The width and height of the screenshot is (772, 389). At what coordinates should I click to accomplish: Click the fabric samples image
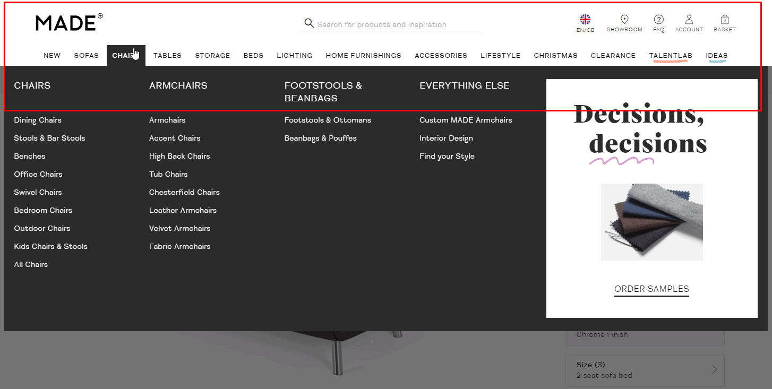[651, 222]
